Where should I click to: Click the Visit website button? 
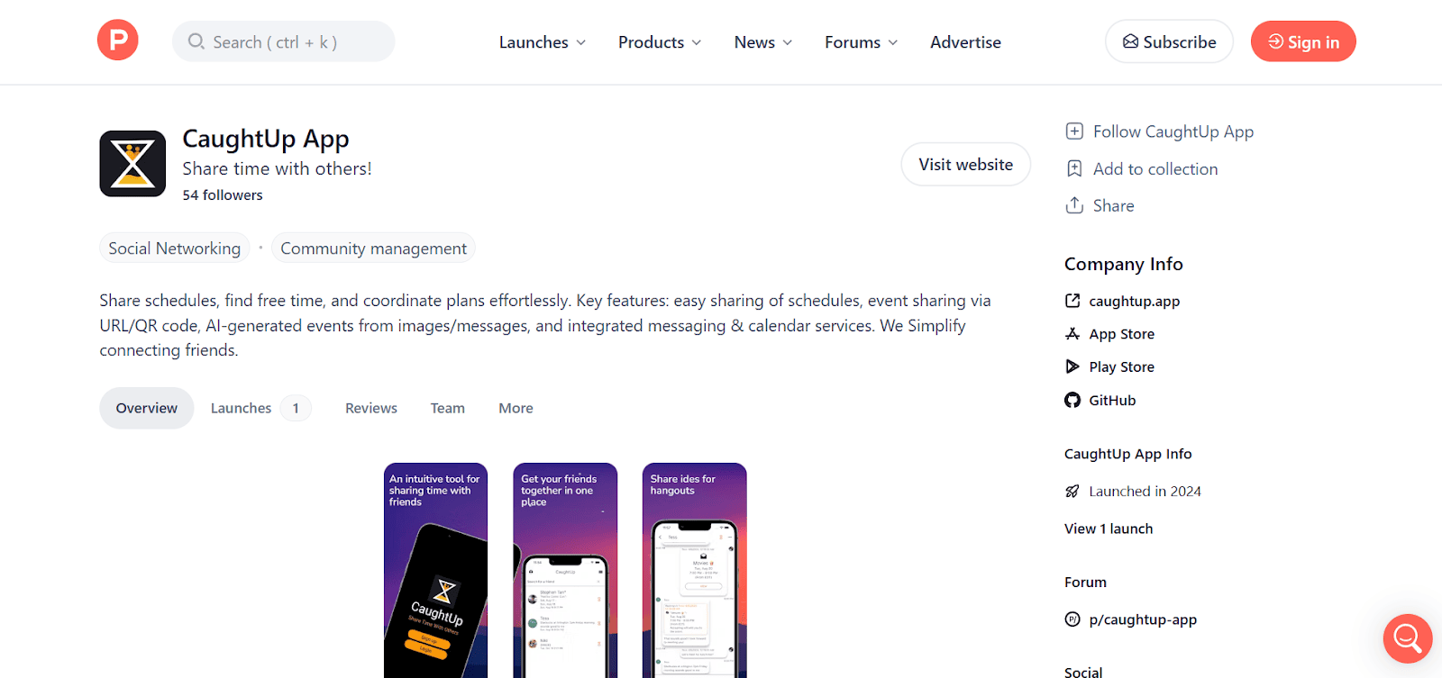point(966,165)
